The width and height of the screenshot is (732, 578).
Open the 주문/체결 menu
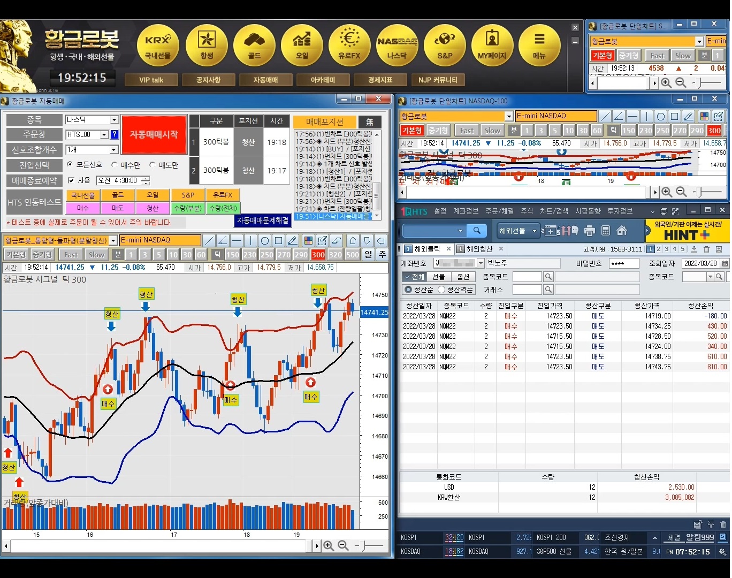[499, 211]
